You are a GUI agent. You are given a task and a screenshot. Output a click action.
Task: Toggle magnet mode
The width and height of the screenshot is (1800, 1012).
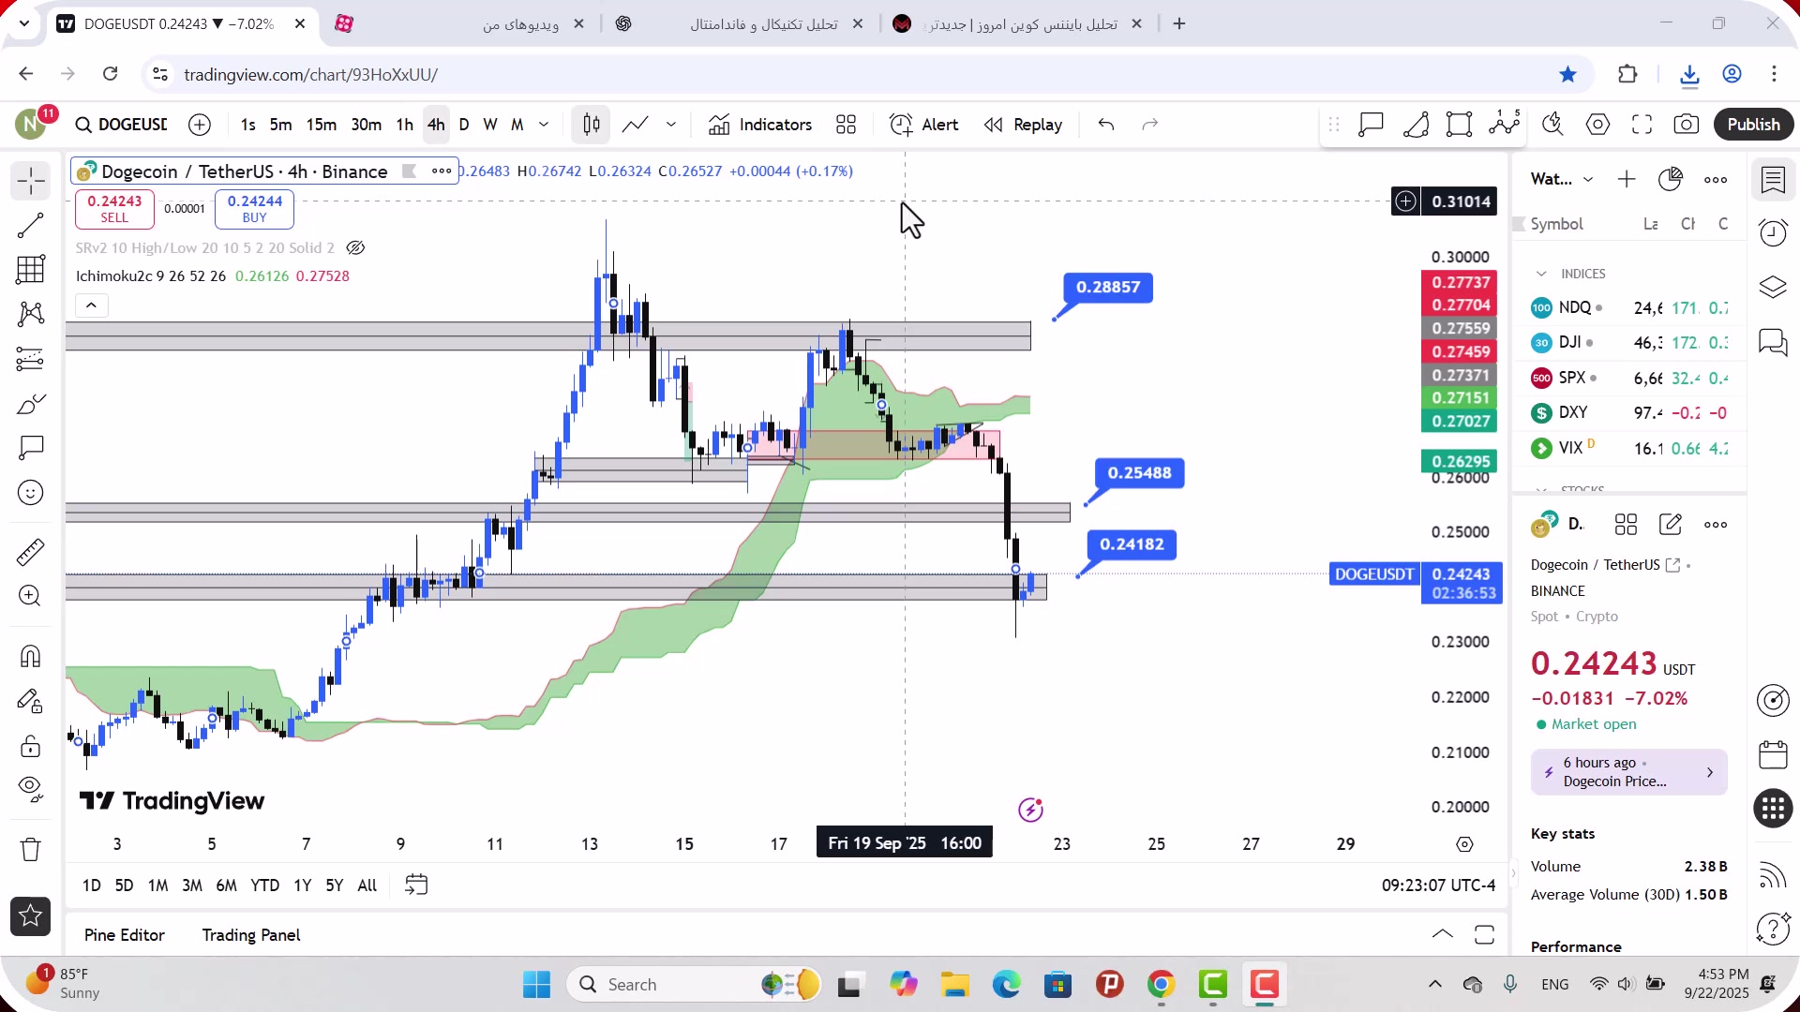coord(31,656)
